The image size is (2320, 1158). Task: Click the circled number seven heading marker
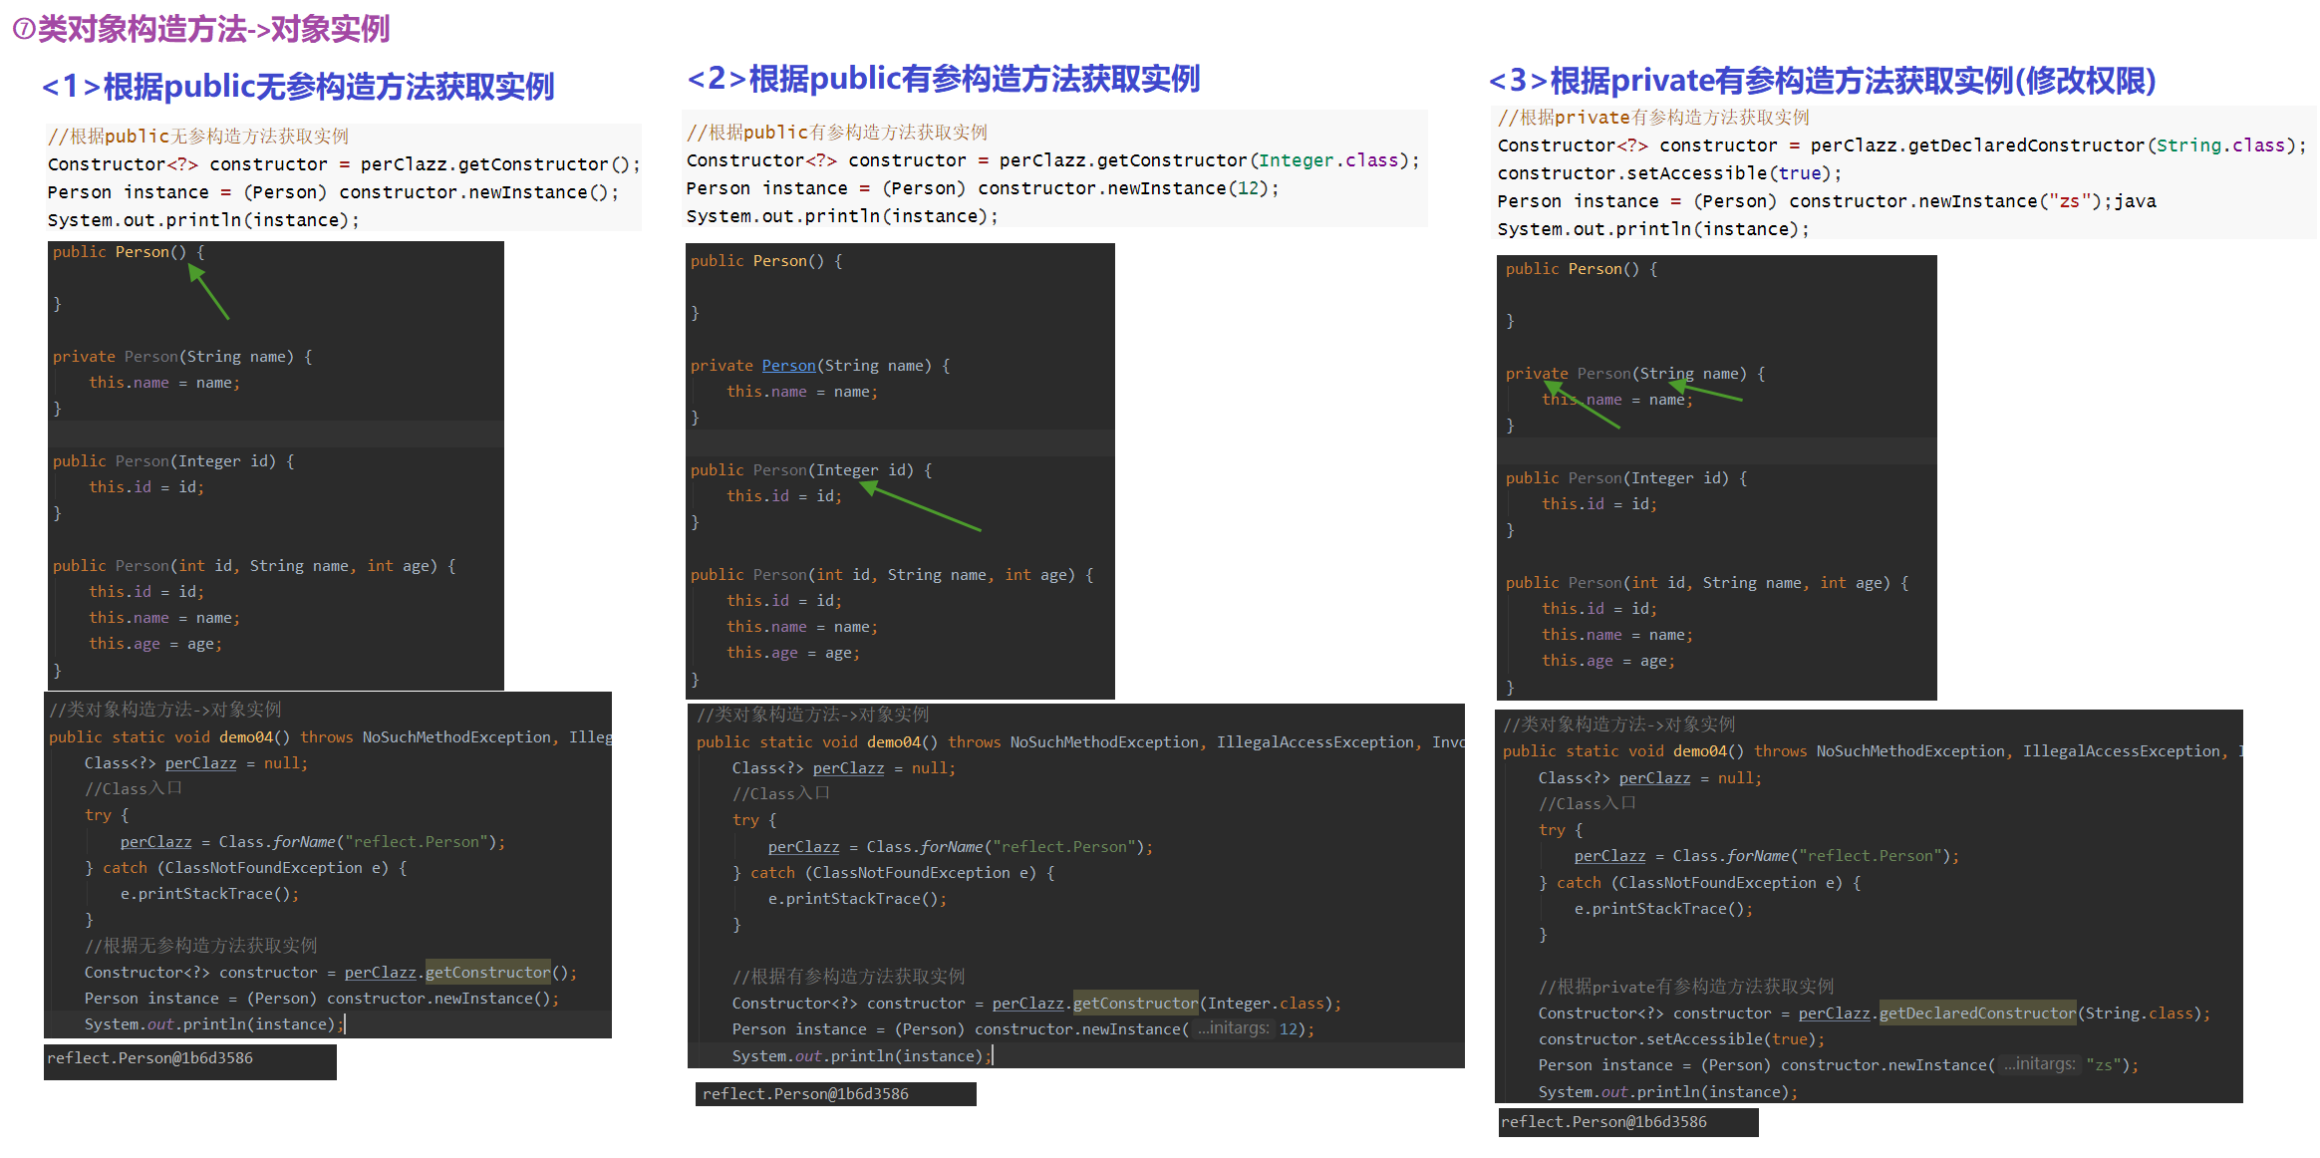tap(23, 29)
